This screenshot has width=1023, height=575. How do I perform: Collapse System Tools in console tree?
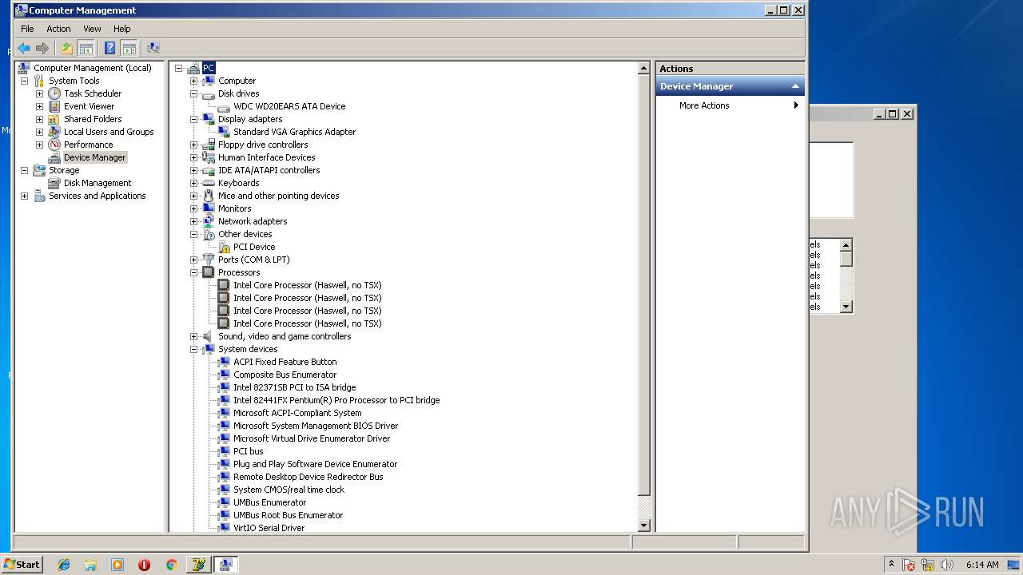24,81
